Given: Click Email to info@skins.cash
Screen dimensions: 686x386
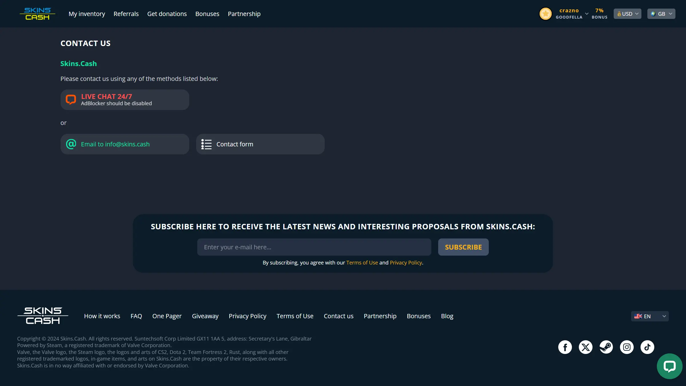Looking at the screenshot, I should point(125,144).
